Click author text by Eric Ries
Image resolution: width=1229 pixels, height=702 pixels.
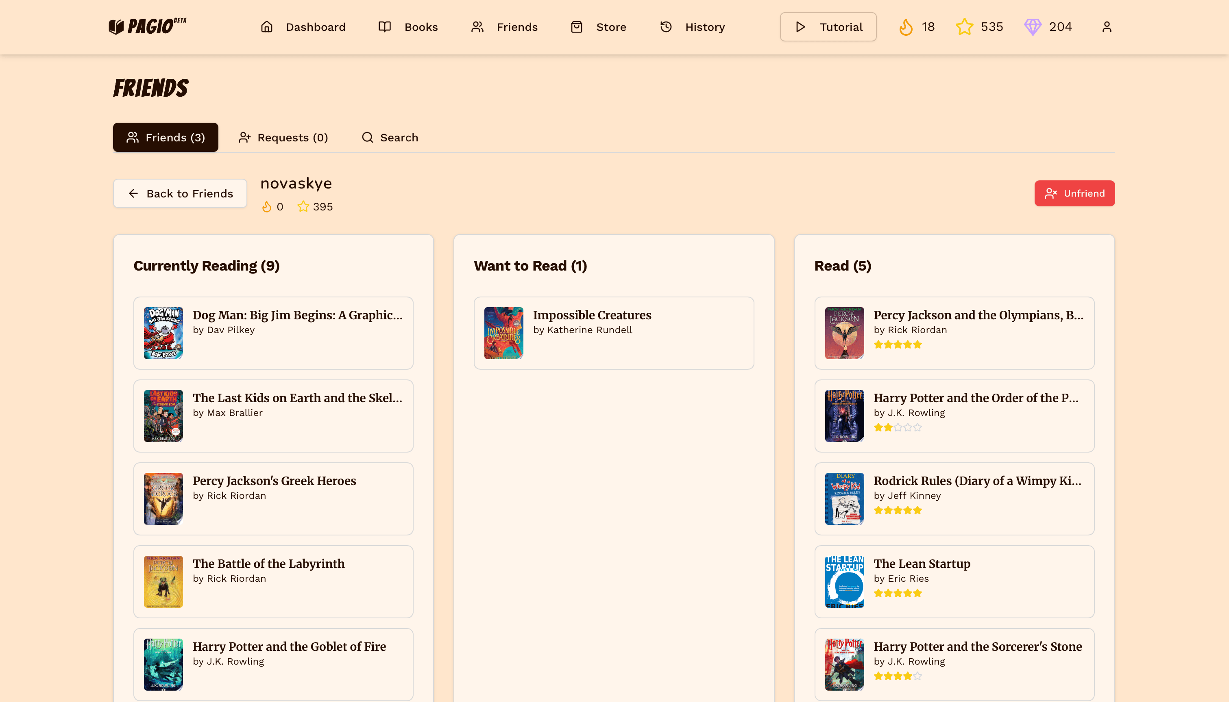[901, 578]
